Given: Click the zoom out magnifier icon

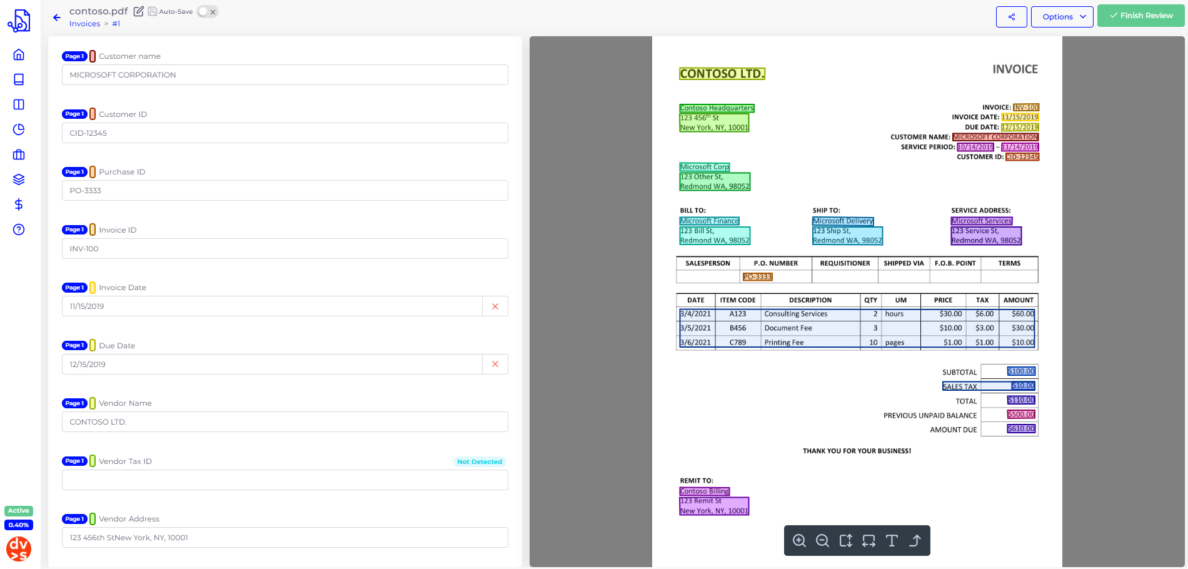Looking at the screenshot, I should tap(822, 541).
